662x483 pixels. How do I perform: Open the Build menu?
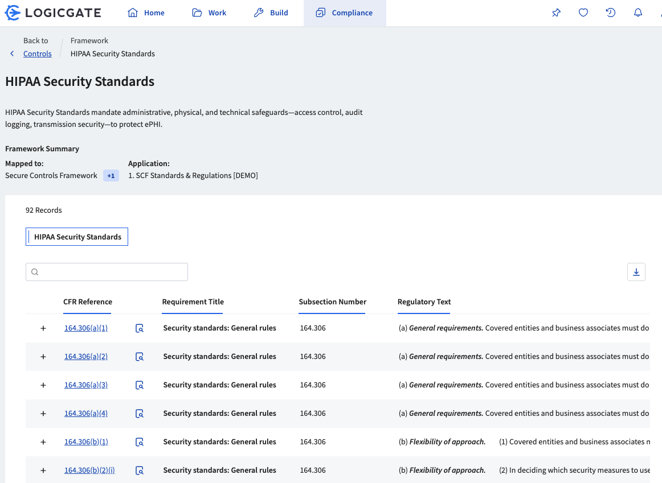(271, 13)
